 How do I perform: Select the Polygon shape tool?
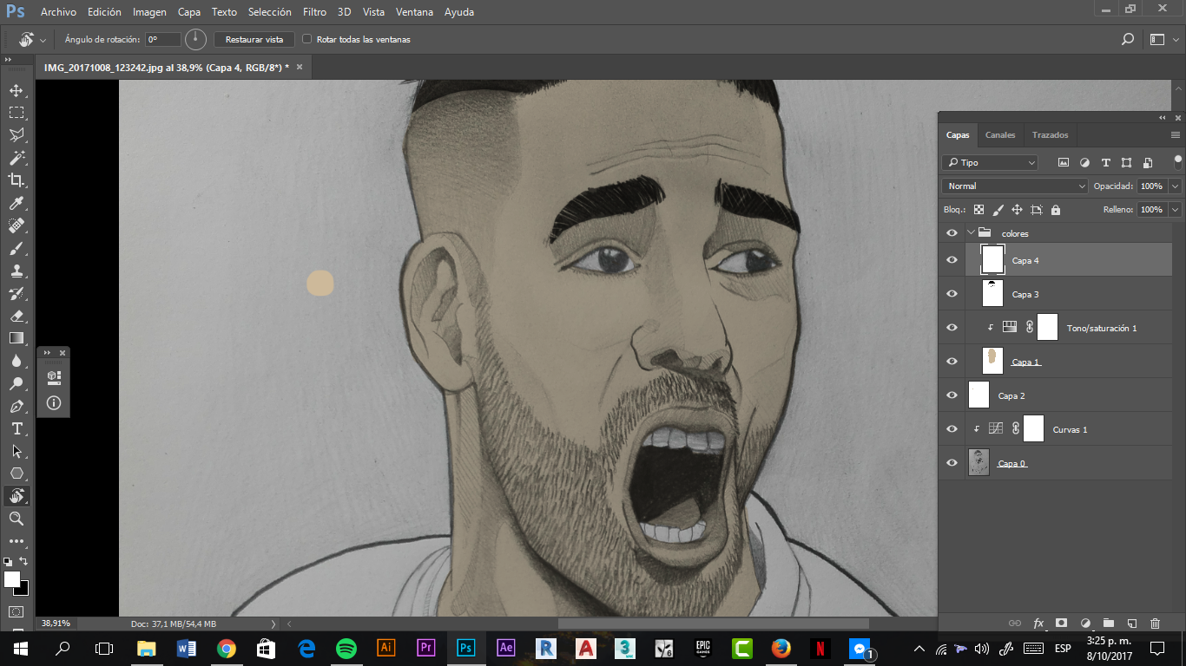(x=16, y=473)
